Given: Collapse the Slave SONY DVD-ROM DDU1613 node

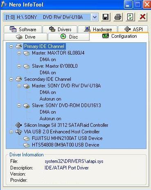Looking at the screenshot, I should [19, 105].
